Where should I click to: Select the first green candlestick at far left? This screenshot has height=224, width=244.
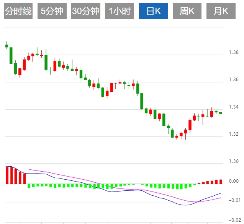(7, 46)
